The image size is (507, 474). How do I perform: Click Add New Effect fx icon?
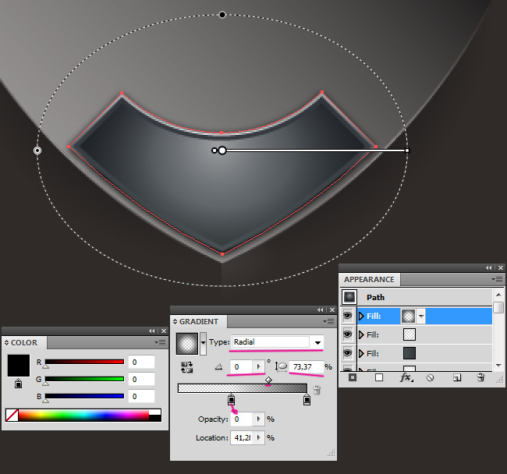coord(405,377)
